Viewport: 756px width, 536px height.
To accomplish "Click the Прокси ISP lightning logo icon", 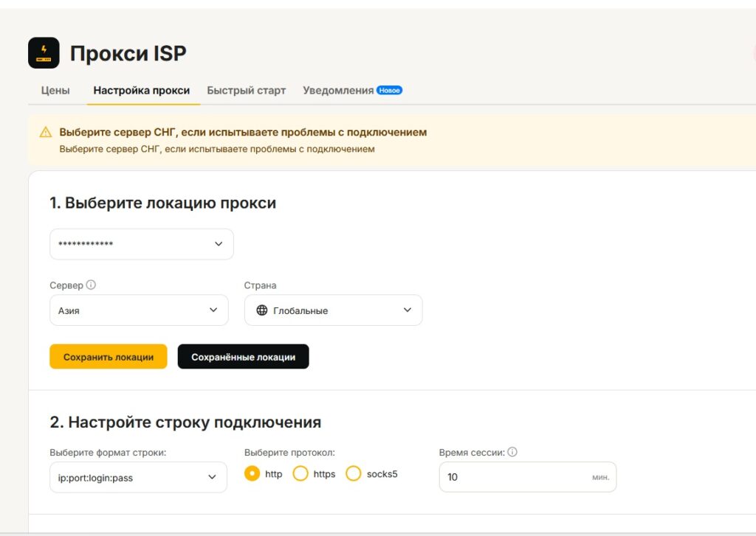I will point(44,53).
